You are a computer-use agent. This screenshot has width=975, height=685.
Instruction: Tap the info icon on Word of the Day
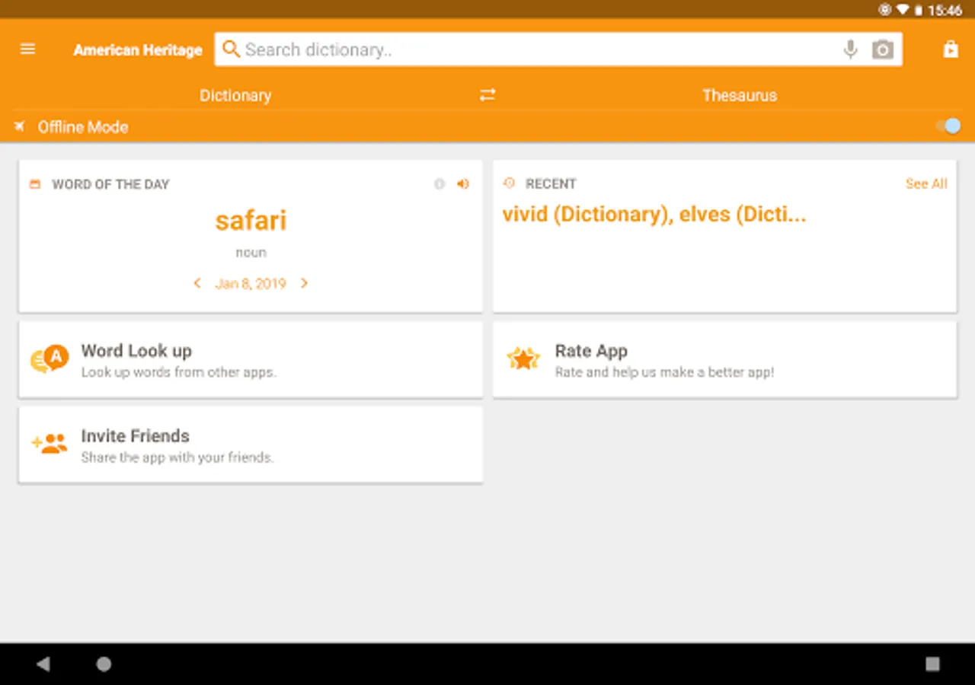[439, 183]
